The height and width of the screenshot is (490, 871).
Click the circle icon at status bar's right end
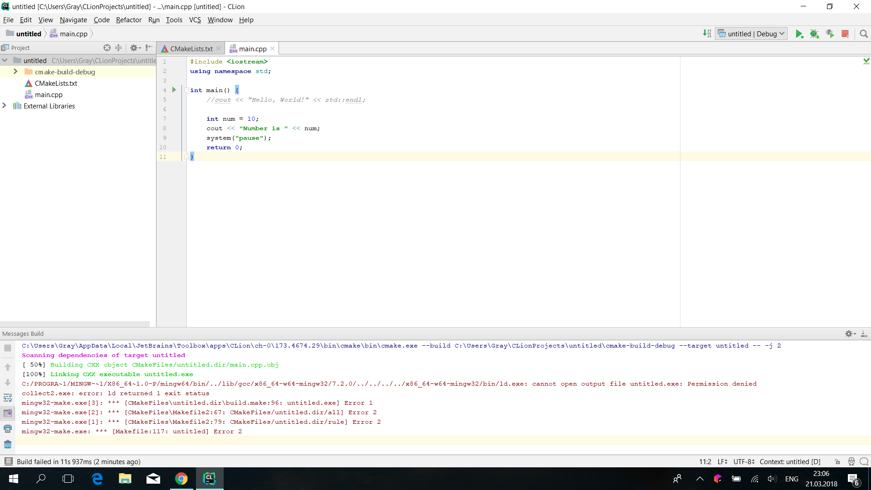pyautogui.click(x=864, y=461)
